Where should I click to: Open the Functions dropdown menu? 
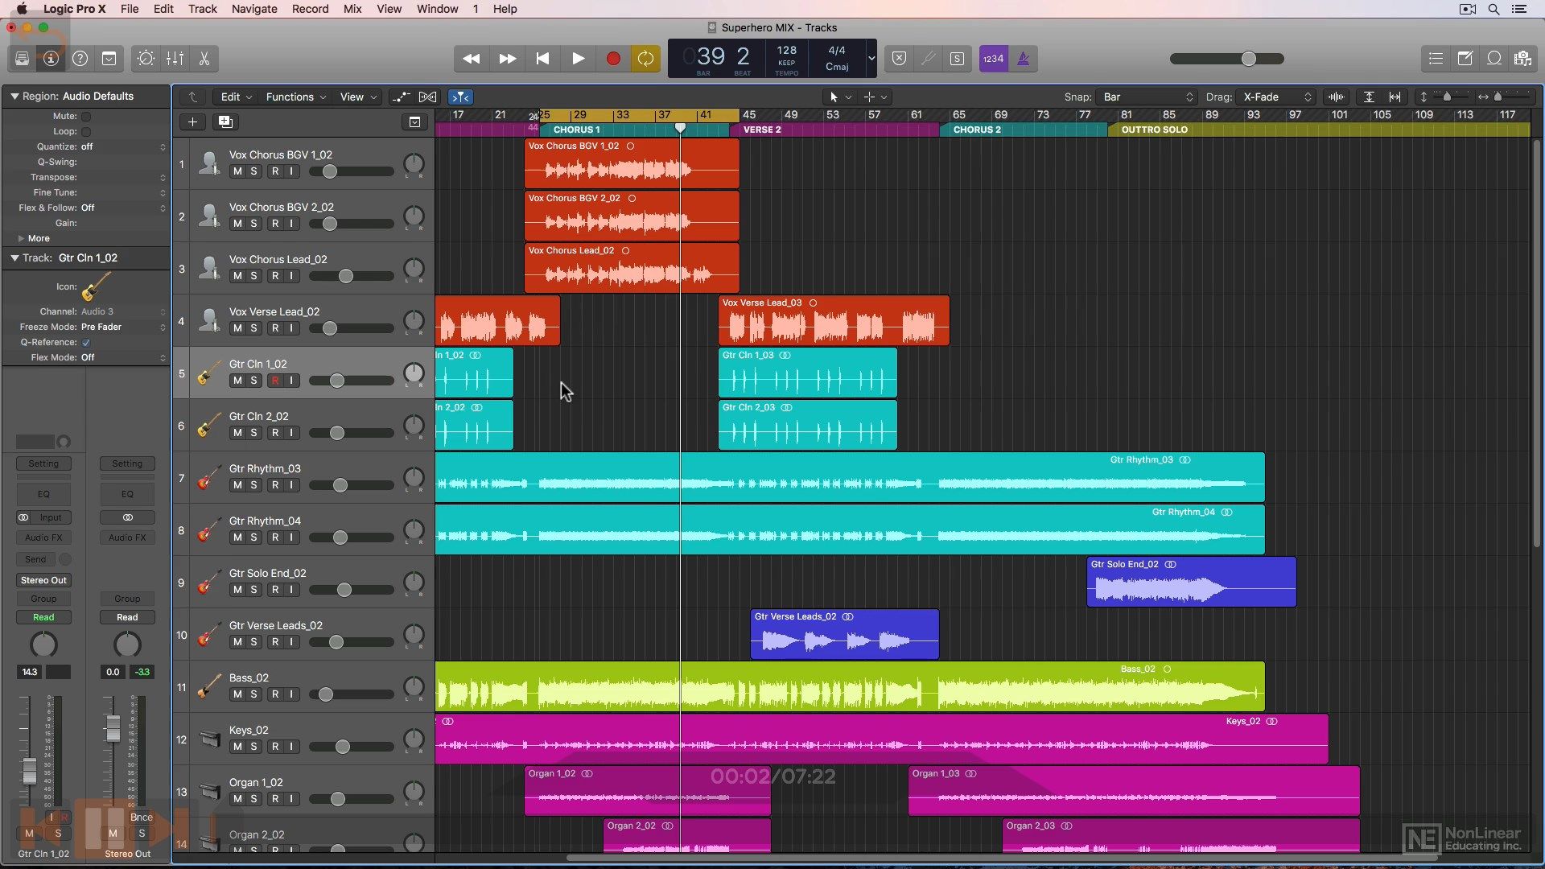tap(295, 97)
